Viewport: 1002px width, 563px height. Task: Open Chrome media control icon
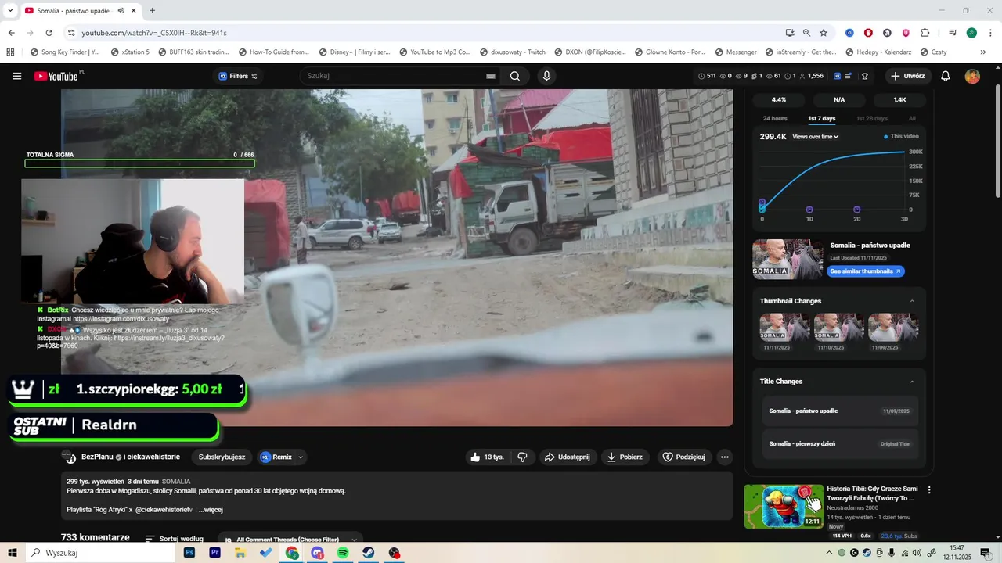953,33
